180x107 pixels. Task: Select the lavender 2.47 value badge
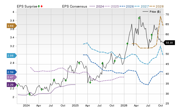coord(12,77)
